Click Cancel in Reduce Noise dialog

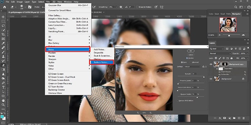point(191,55)
